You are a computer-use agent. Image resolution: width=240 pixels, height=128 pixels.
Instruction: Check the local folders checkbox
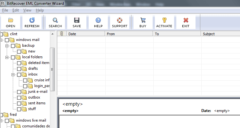tap(13, 57)
